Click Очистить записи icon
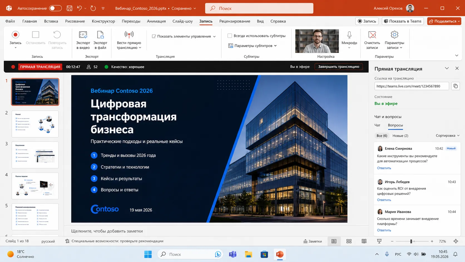This screenshot has width=465, height=262. [372, 35]
